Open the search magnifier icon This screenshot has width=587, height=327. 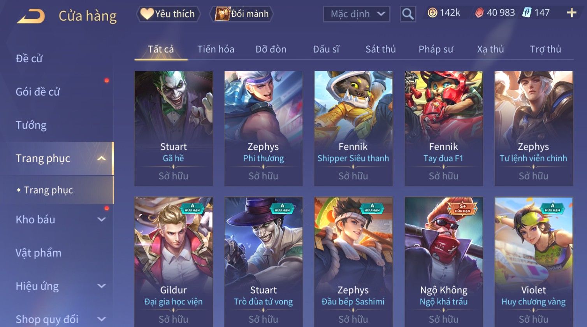408,14
